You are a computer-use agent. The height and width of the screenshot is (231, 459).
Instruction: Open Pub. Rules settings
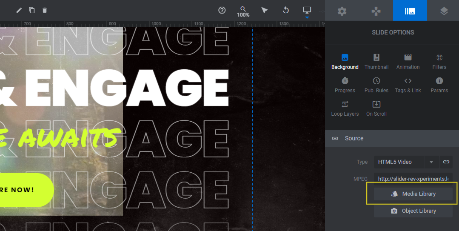[376, 85]
